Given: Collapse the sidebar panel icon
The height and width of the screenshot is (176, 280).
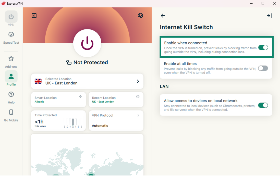Looking at the screenshot, I should [34, 16].
